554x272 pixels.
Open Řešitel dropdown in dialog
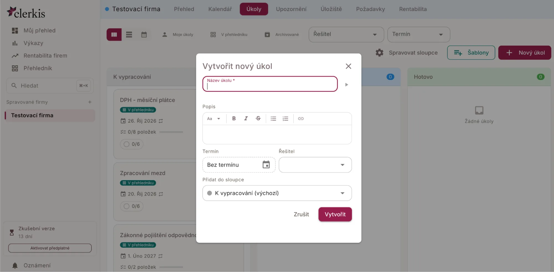(x=315, y=165)
